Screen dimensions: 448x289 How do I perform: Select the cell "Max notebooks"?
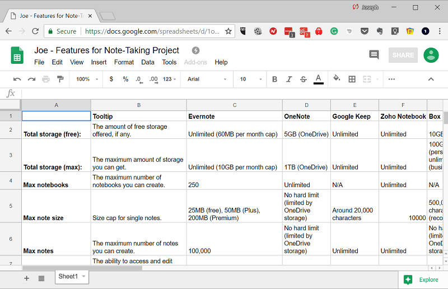click(57, 181)
